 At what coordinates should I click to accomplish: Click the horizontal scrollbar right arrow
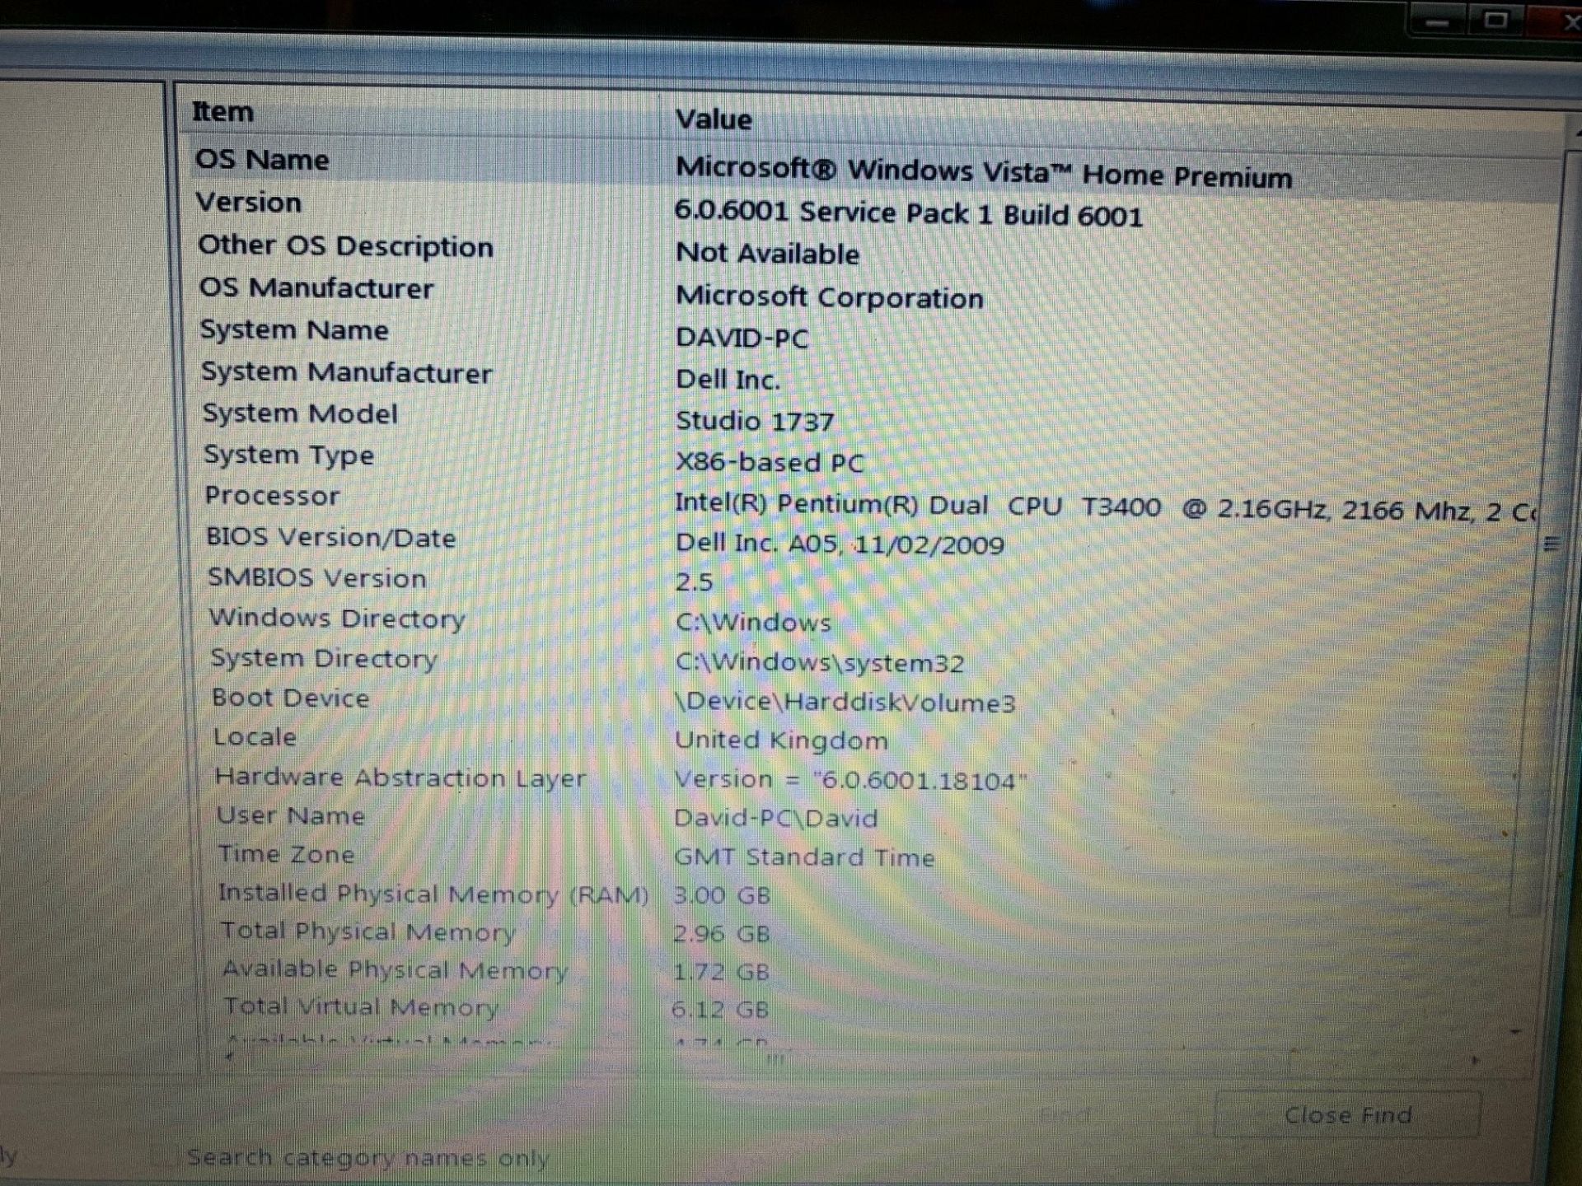coord(1476,1061)
